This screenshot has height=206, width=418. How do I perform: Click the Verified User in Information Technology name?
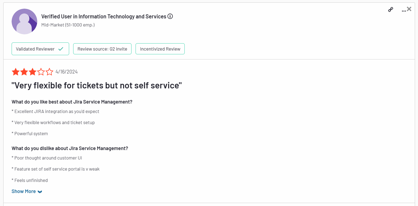104,16
